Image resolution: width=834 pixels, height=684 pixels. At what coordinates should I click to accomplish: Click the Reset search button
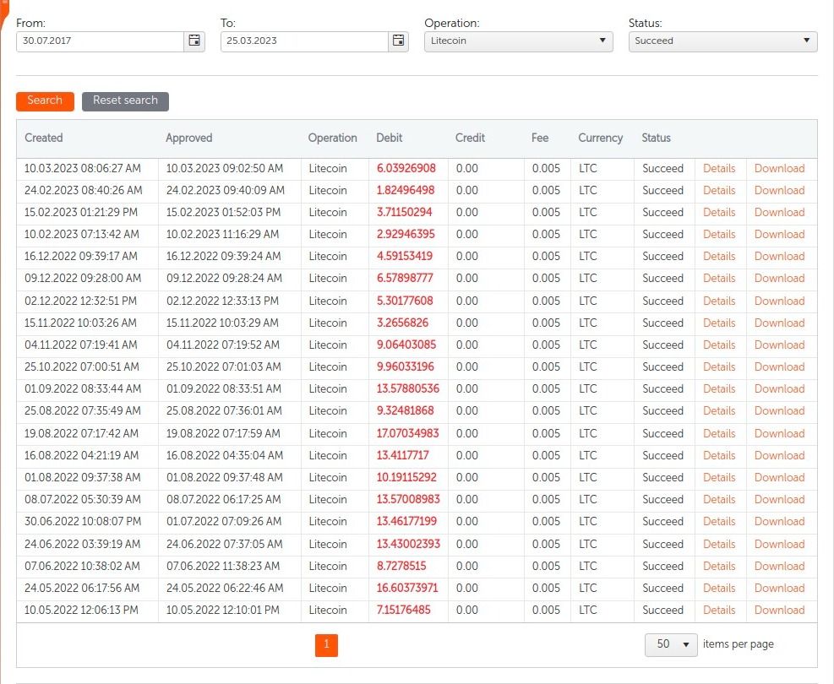coord(125,100)
